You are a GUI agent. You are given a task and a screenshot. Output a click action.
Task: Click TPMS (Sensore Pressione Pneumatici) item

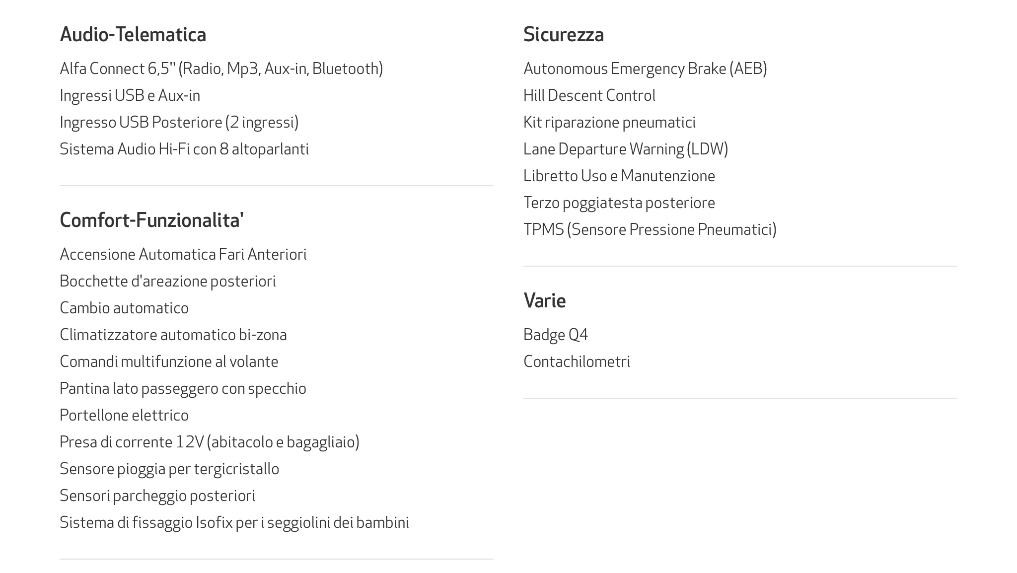[650, 229]
